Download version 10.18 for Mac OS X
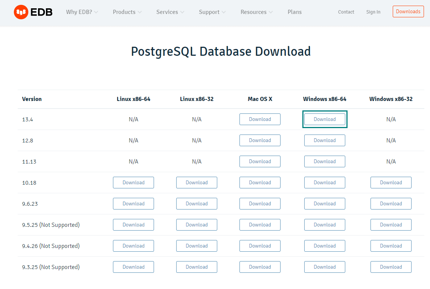The width and height of the screenshot is (430, 289). (x=260, y=183)
